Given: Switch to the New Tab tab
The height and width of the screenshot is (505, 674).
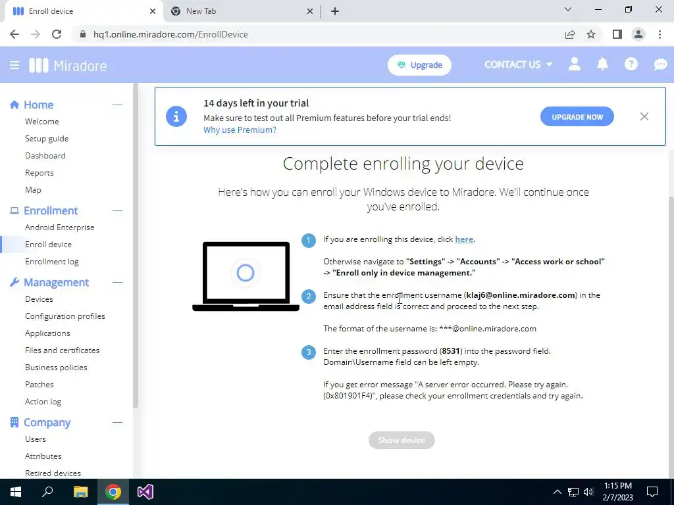Looking at the screenshot, I should pos(242,11).
